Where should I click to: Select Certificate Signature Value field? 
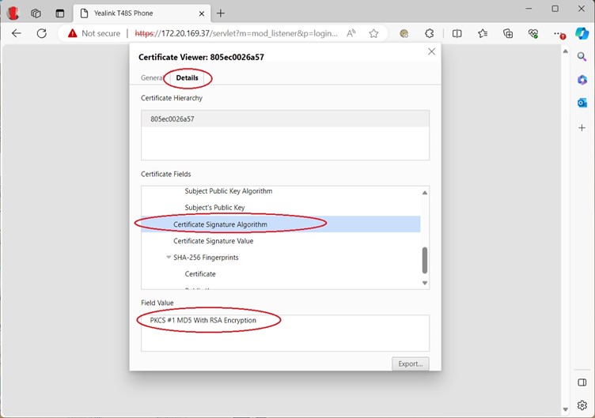click(213, 241)
